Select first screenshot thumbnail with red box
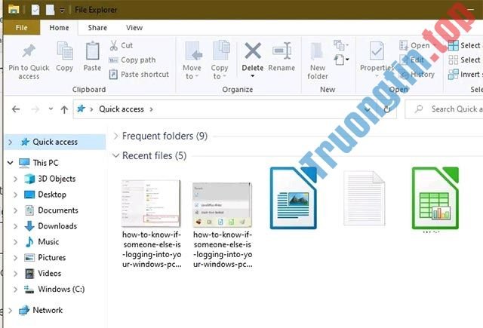Viewport: 483px width, 328px height. tap(151, 204)
